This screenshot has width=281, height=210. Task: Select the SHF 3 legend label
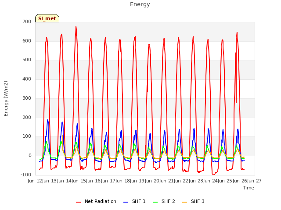click(x=198, y=201)
